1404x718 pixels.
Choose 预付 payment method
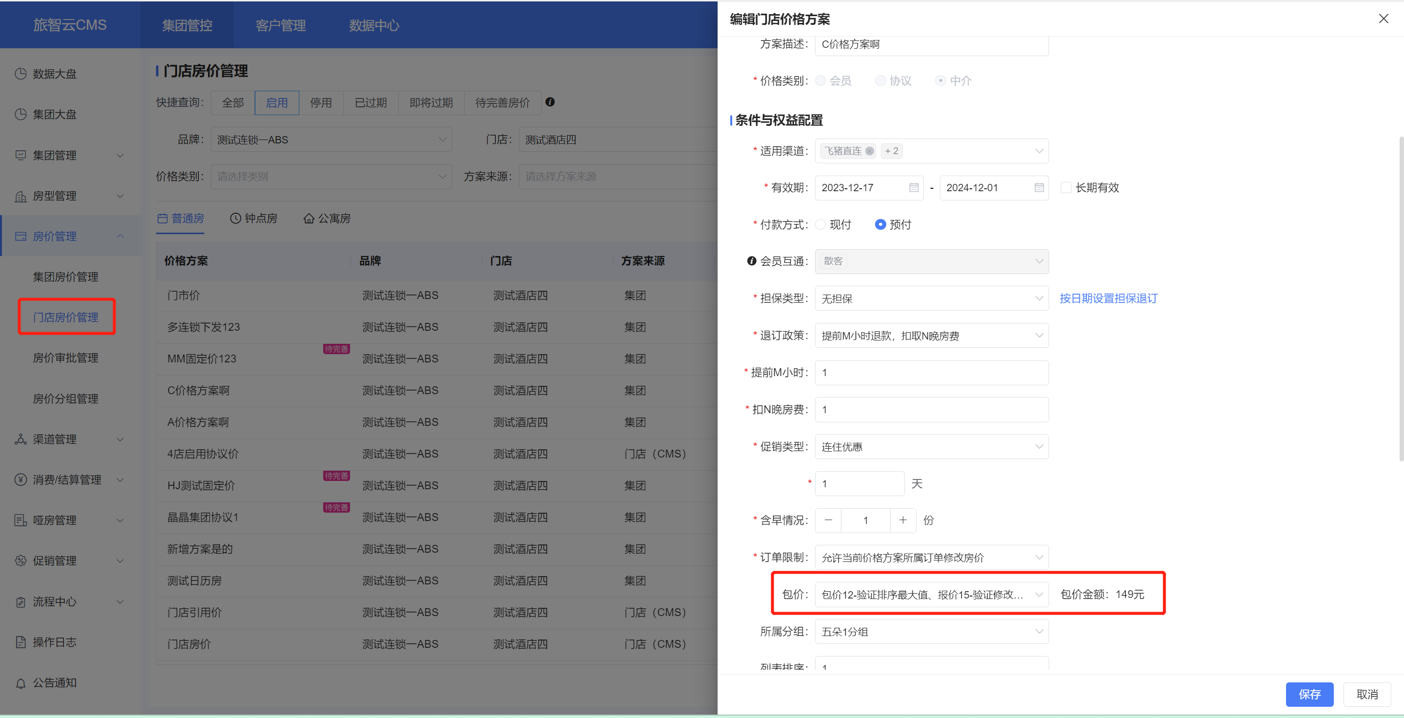click(880, 224)
